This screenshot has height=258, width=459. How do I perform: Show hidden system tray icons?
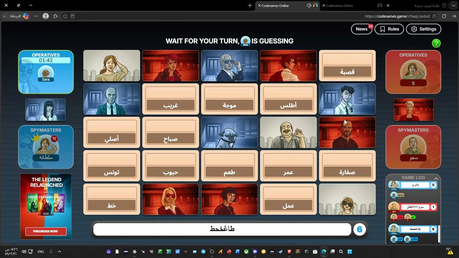[x=60, y=252]
